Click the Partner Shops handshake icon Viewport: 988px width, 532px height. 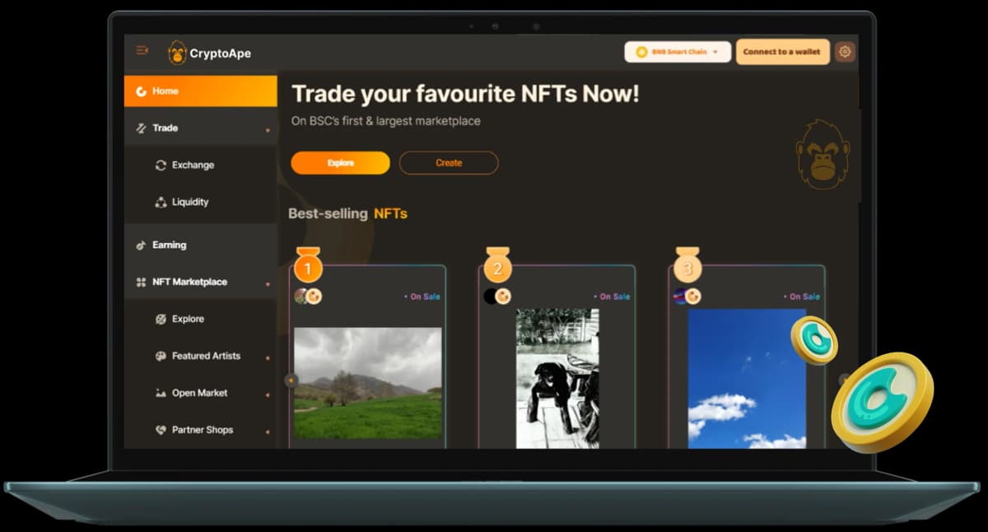point(161,430)
